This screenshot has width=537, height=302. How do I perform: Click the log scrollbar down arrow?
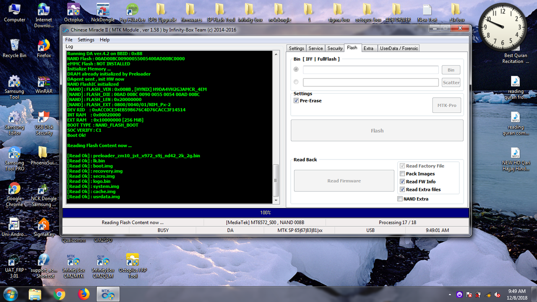click(x=276, y=200)
